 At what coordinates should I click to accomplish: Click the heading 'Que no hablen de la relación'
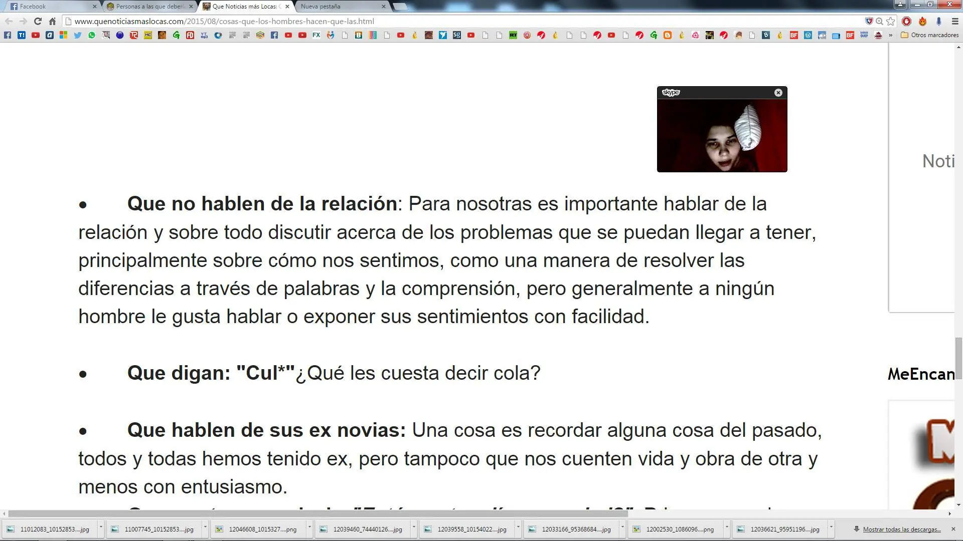(262, 204)
